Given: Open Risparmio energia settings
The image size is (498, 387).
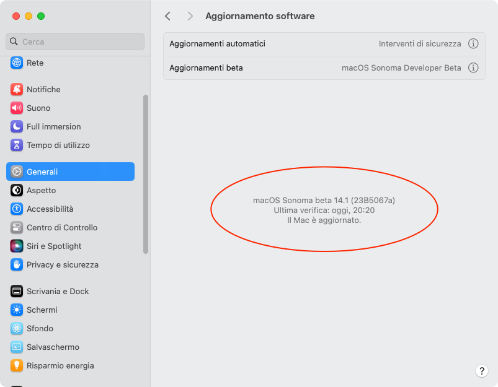Looking at the screenshot, I should pyautogui.click(x=60, y=365).
